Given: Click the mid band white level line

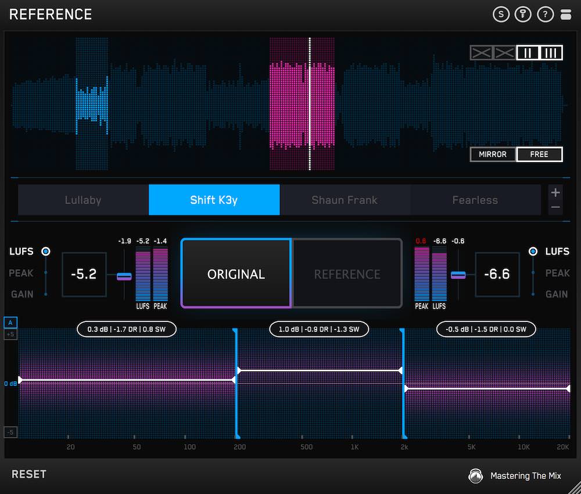Looking at the screenshot, I should 320,370.
